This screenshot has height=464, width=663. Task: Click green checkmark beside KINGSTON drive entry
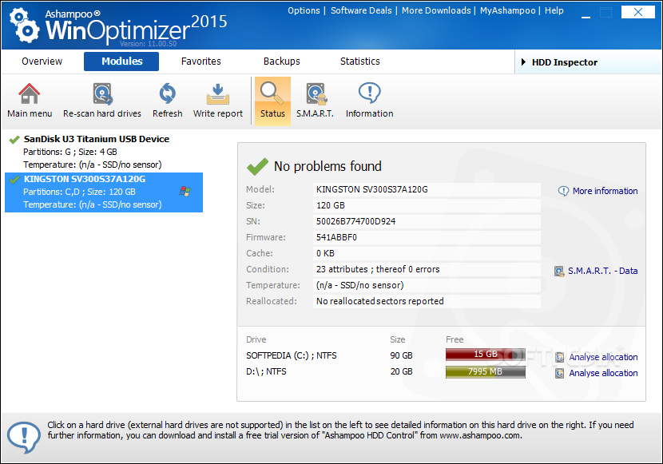[x=14, y=179]
